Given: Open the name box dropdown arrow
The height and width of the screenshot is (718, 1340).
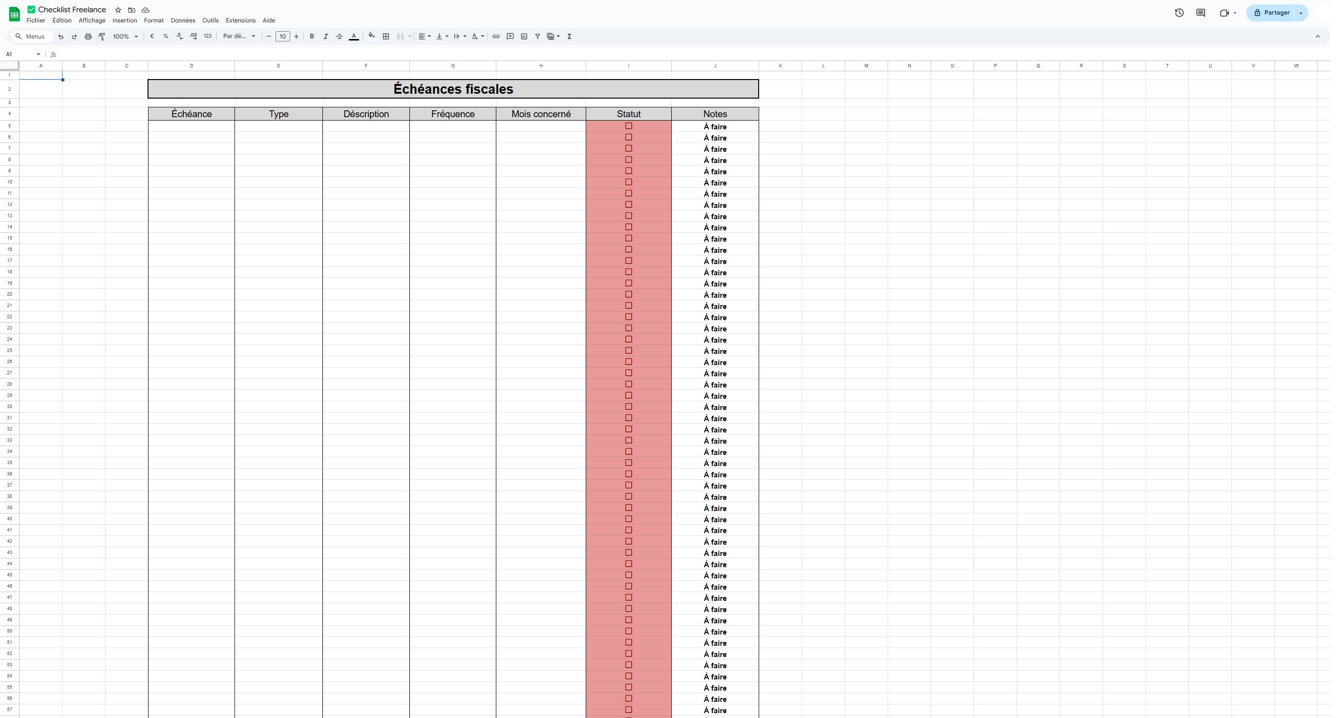Looking at the screenshot, I should pos(38,55).
